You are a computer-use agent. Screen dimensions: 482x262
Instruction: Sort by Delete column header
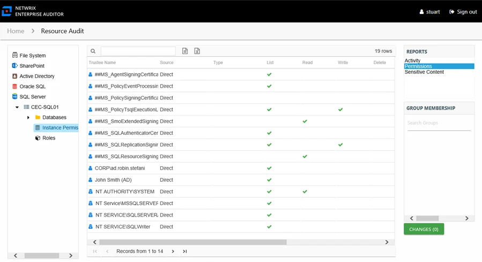380,63
